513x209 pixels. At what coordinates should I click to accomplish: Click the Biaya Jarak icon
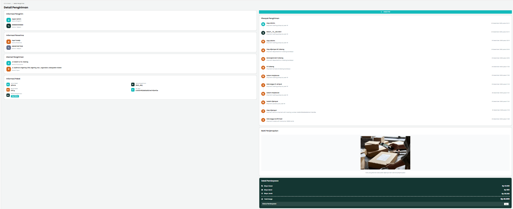pos(262,193)
